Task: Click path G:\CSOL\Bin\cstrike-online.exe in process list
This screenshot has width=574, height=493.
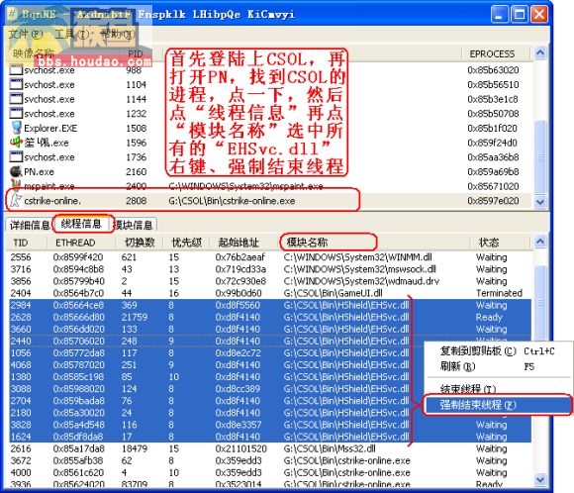Action: [232, 201]
